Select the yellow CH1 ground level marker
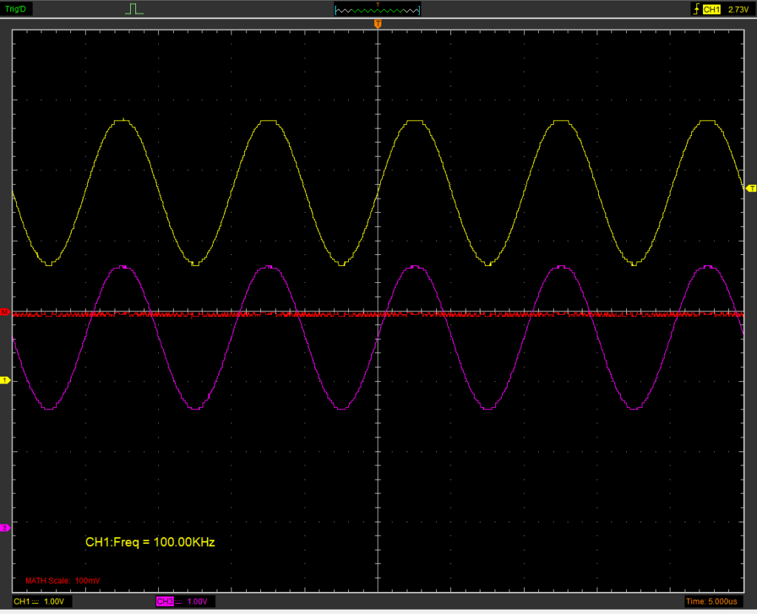Screen dimensions: 757x614 tap(5, 380)
